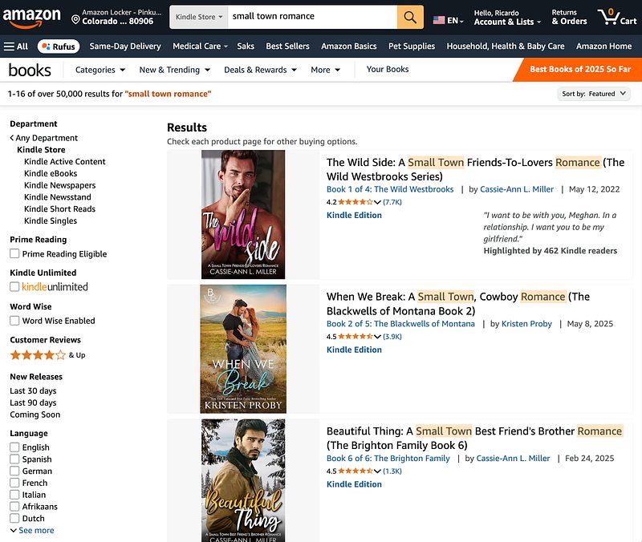This screenshot has height=542, width=642.
Task: Open Best Sellers
Action: 287,47
